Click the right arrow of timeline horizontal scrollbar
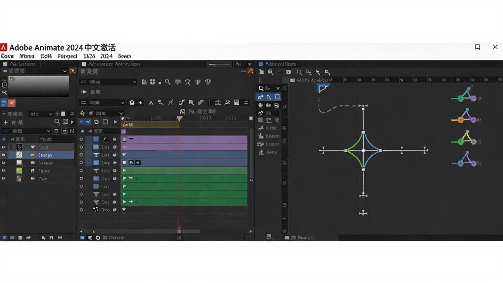 click(x=251, y=231)
